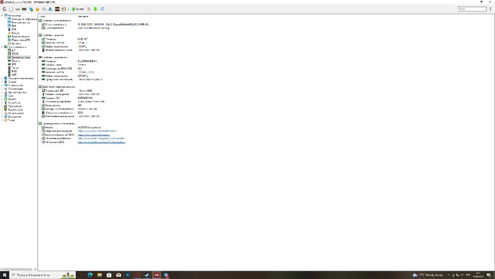The width and height of the screenshot is (495, 279).
Task: Open Microsoft Edge from the taskbar
Action: coord(90,275)
